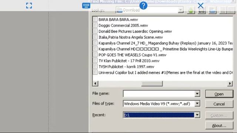
Task: Open the File name dropdown arrow
Action: click(x=197, y=93)
